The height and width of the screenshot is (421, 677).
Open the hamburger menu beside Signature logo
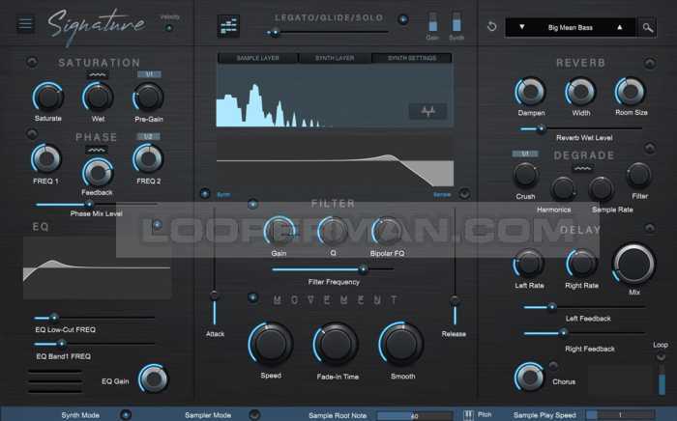[x=25, y=24]
